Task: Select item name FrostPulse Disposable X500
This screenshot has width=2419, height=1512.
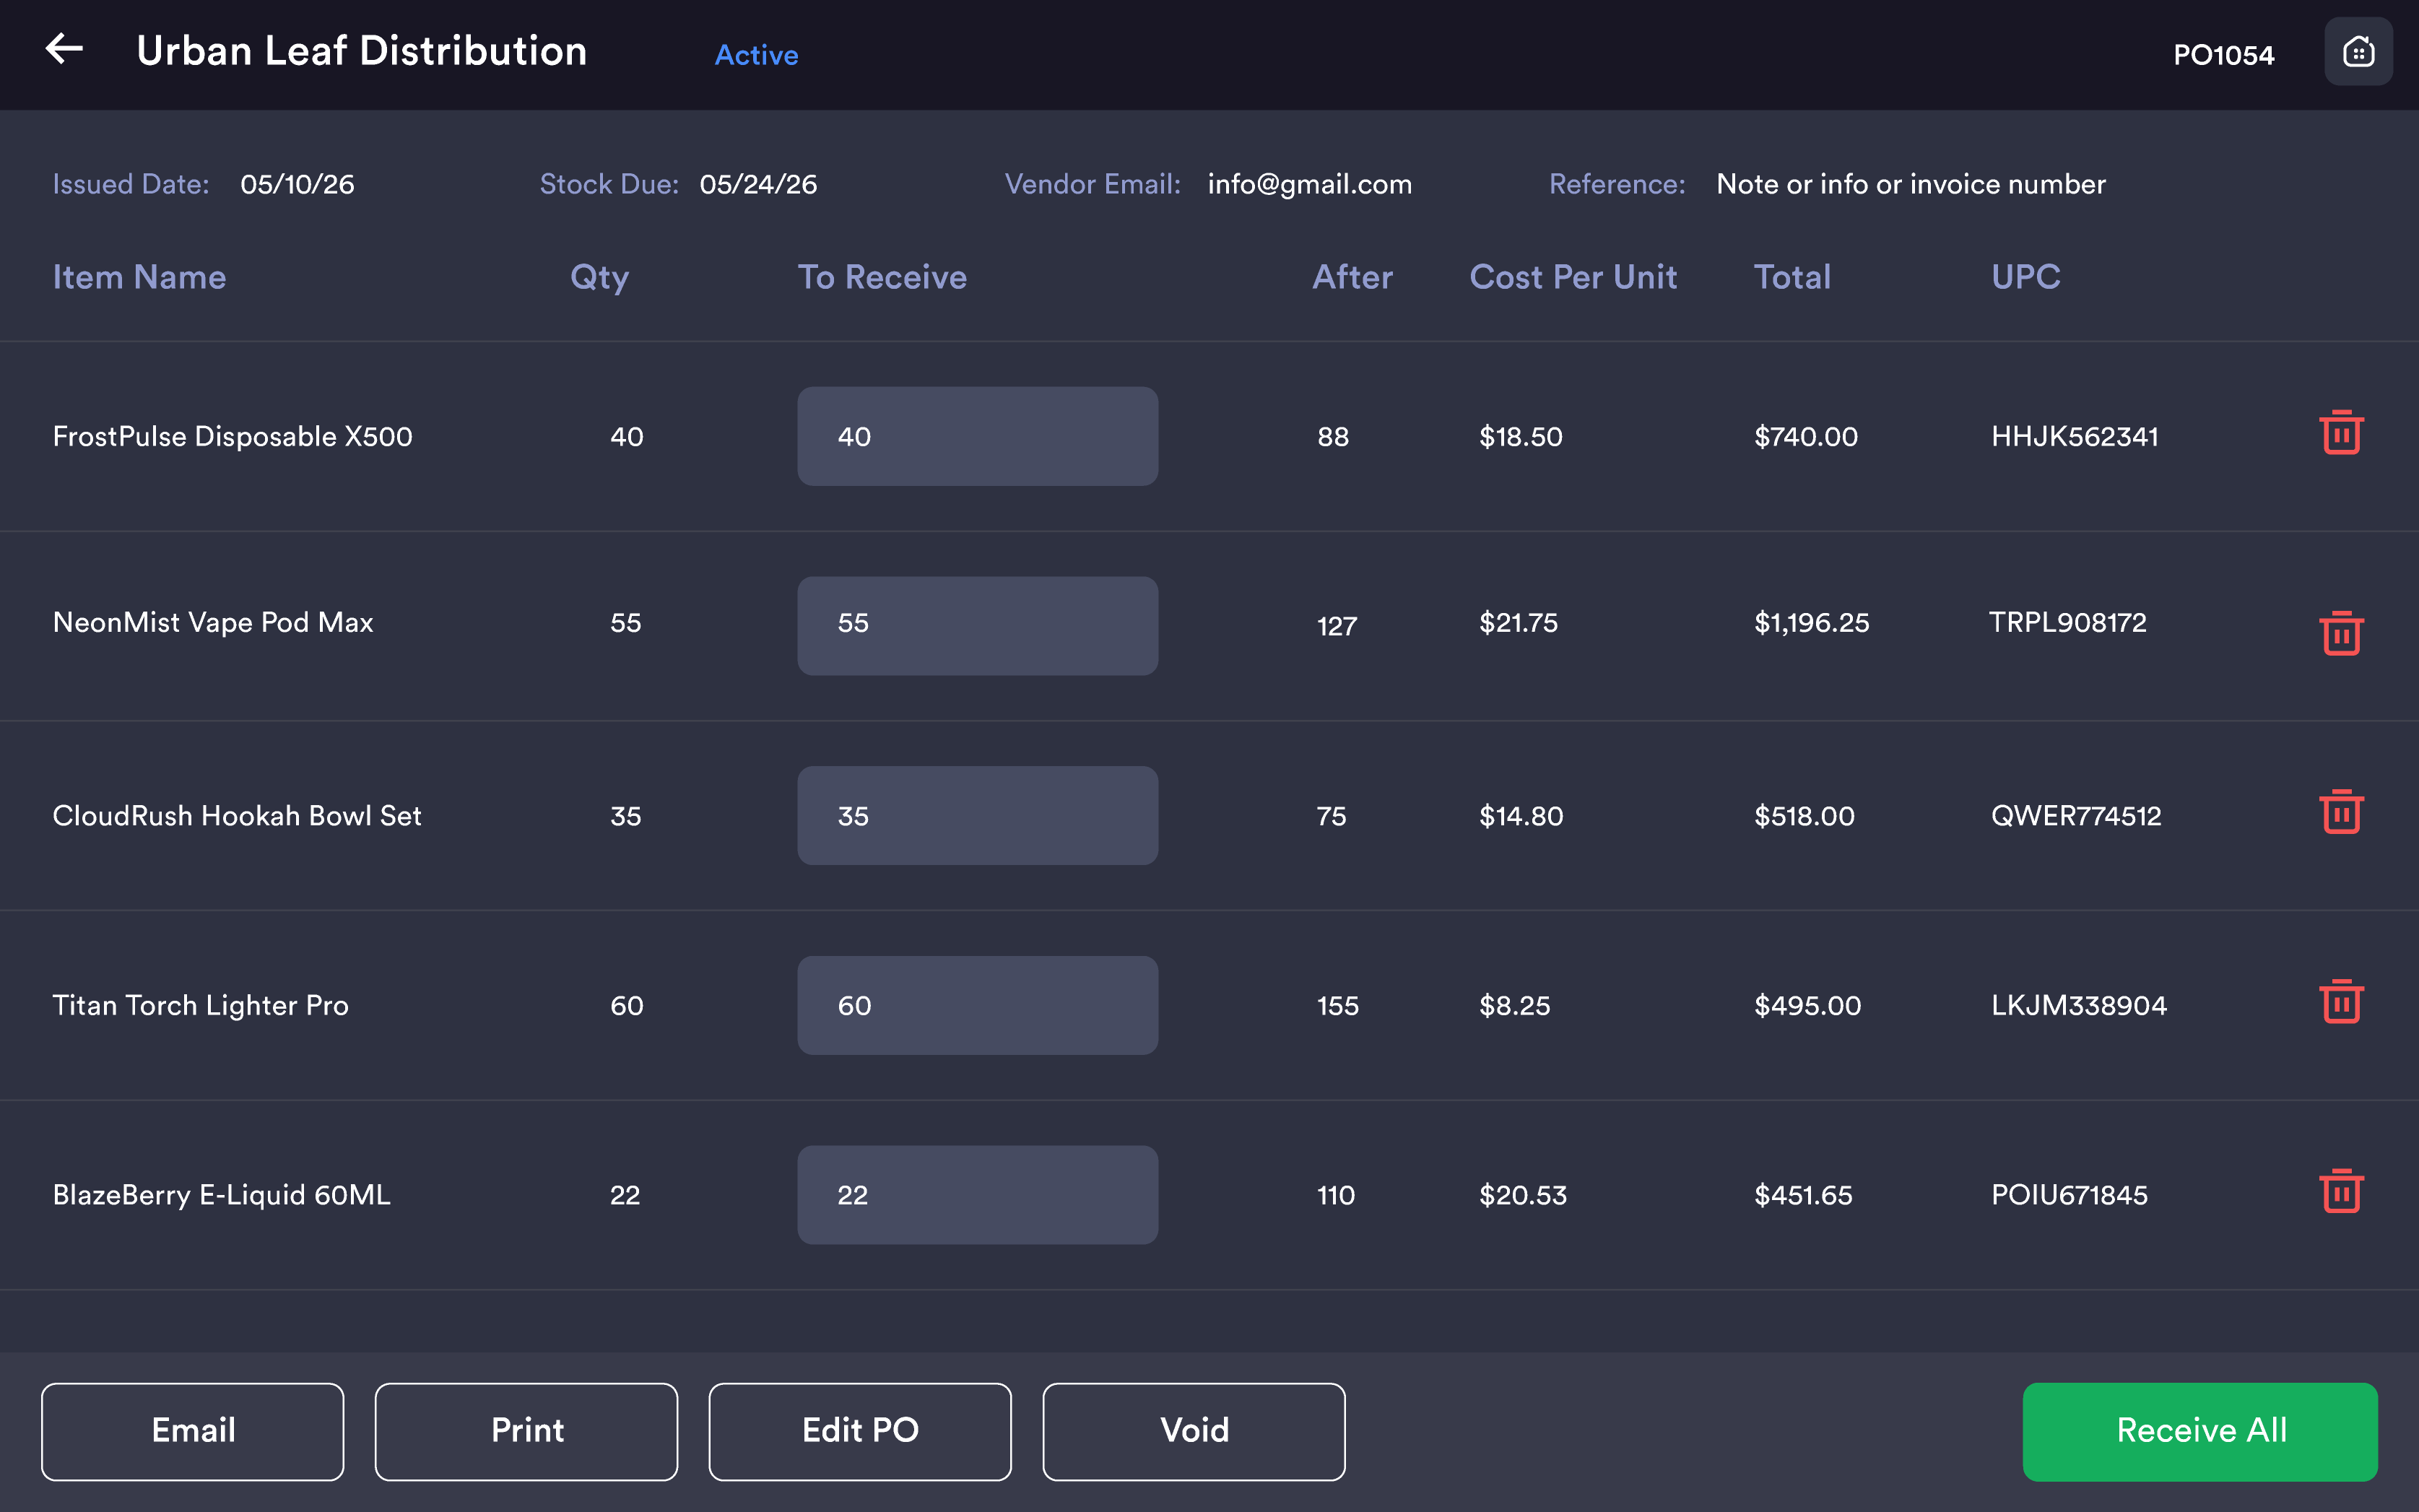Action: 232,437
